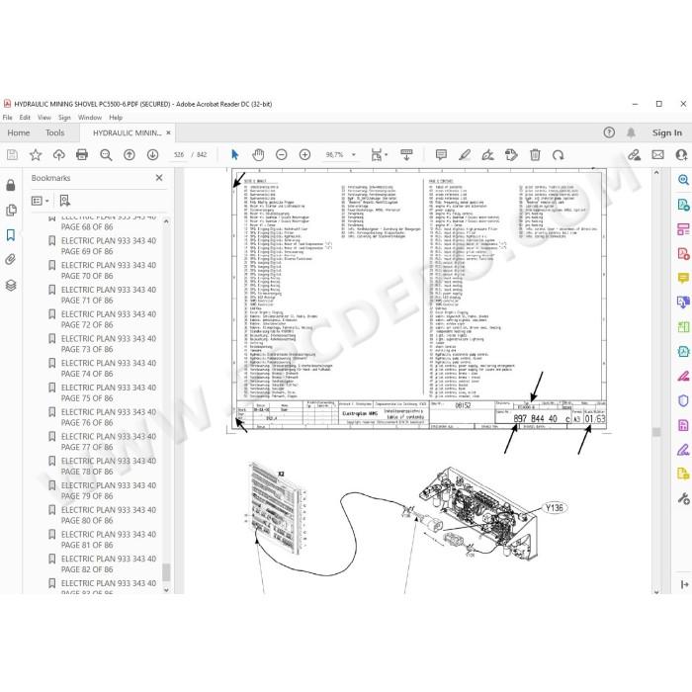Activate the Hand pan tool
Image resolution: width=692 pixels, height=692 pixels.
[258, 155]
